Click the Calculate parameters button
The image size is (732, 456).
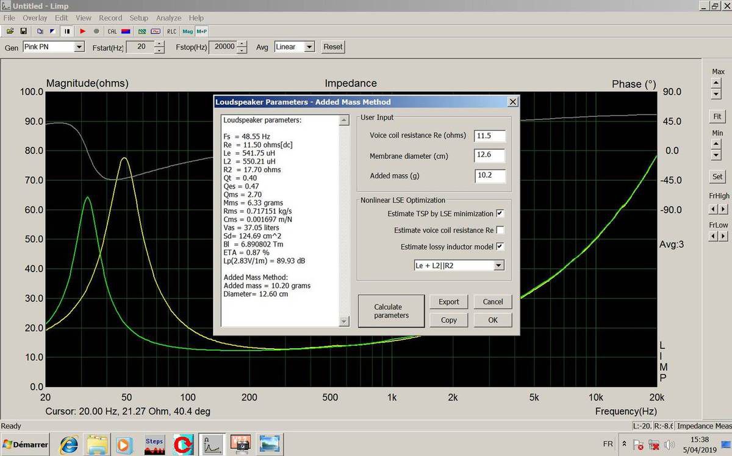[391, 311]
